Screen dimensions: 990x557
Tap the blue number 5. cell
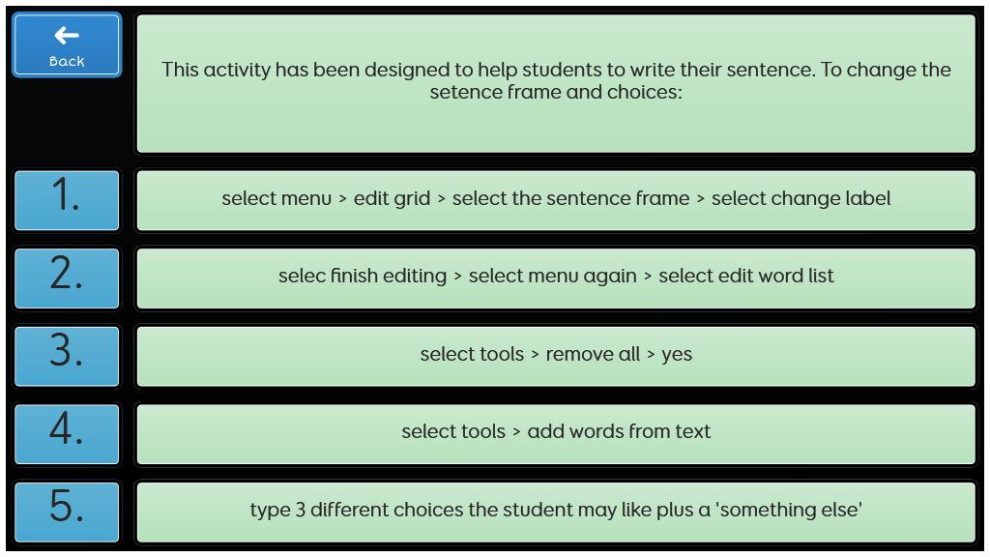pos(67,512)
